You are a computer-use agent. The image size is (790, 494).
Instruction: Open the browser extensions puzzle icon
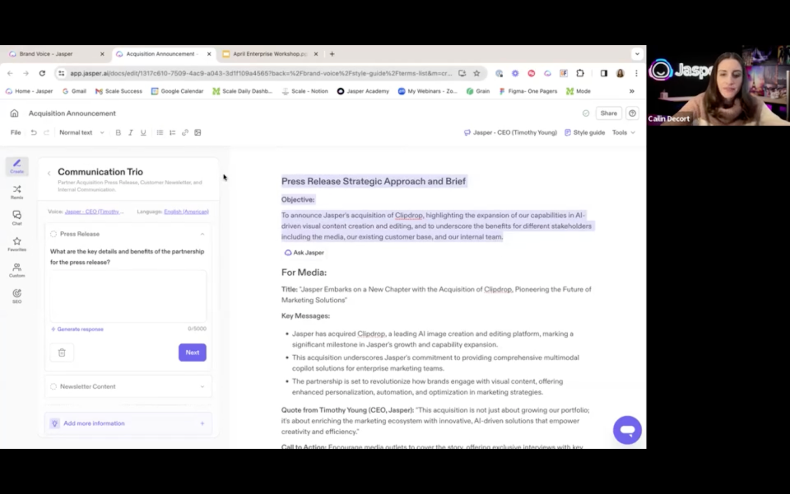coord(580,73)
